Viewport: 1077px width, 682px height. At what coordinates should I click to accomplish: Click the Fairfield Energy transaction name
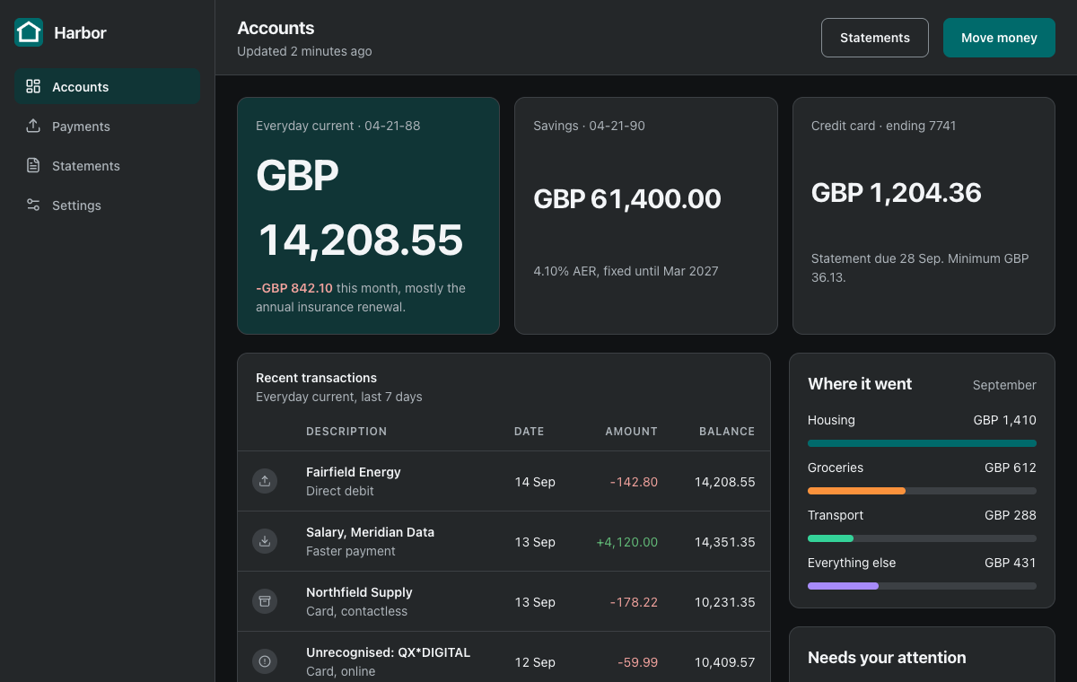tap(354, 472)
